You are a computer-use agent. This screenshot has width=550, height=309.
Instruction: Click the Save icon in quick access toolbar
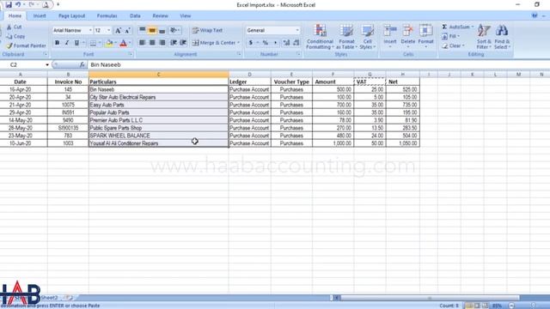click(9, 4)
